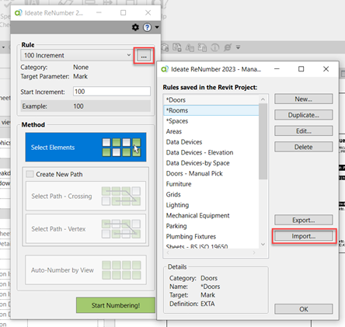Select Doors - Manual Pick rule
Image resolution: width=345 pixels, height=327 pixels.
coord(211,173)
